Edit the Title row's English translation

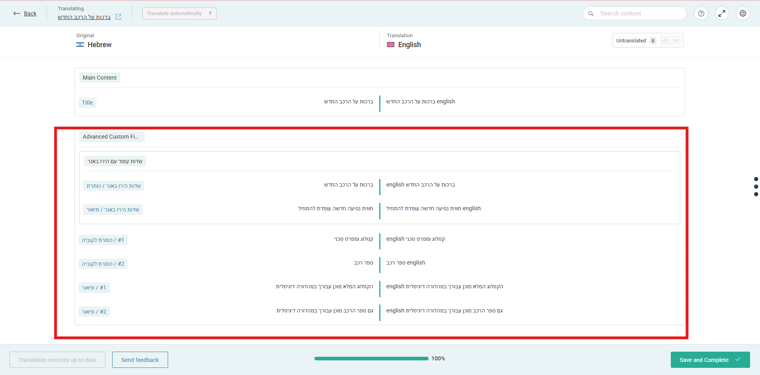pos(421,102)
